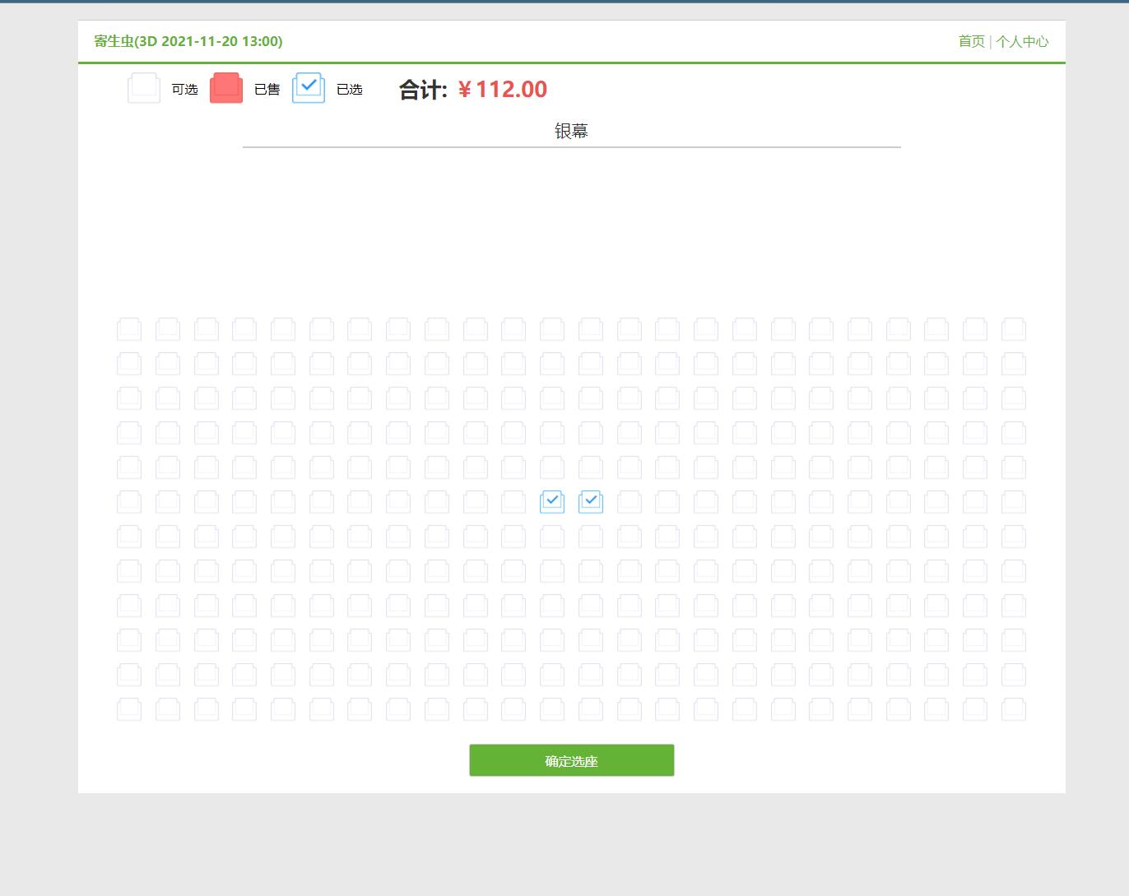Select the seat at the top-right corner
Viewport: 1129px width, 896px height.
1013,329
